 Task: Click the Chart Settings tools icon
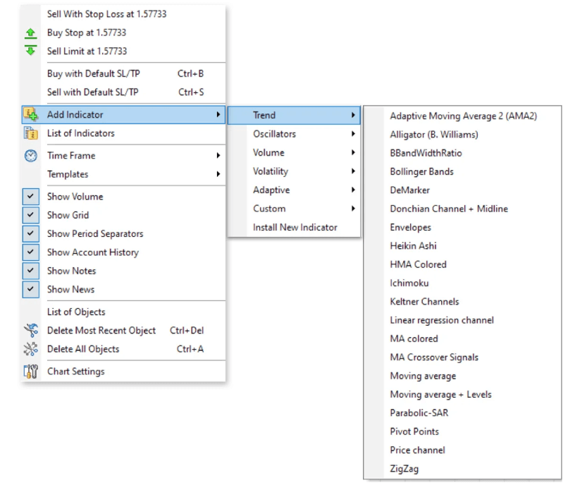coord(30,372)
